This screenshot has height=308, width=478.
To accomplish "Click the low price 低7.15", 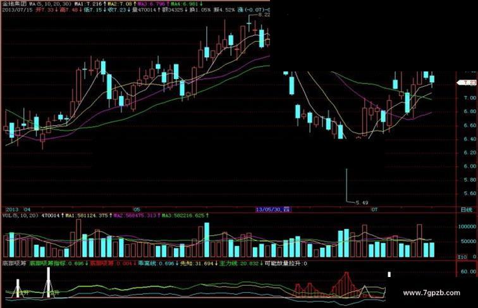I will pos(94,10).
